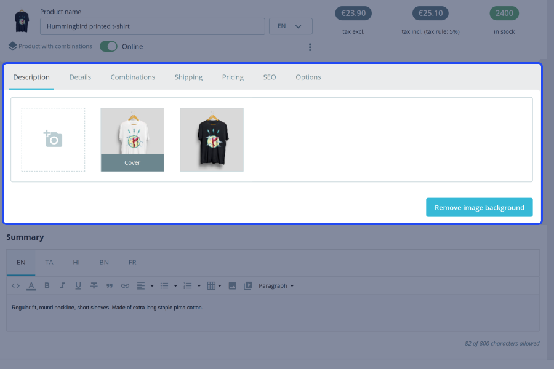Click the add image camera icon
The height and width of the screenshot is (369, 554).
[x=53, y=139]
